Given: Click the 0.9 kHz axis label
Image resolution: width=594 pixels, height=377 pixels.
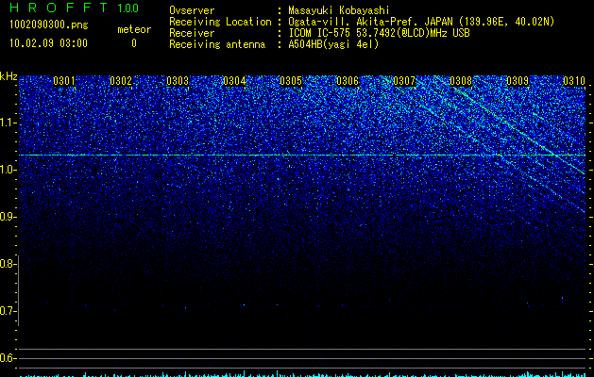Looking at the screenshot, I should pyautogui.click(x=8, y=217).
